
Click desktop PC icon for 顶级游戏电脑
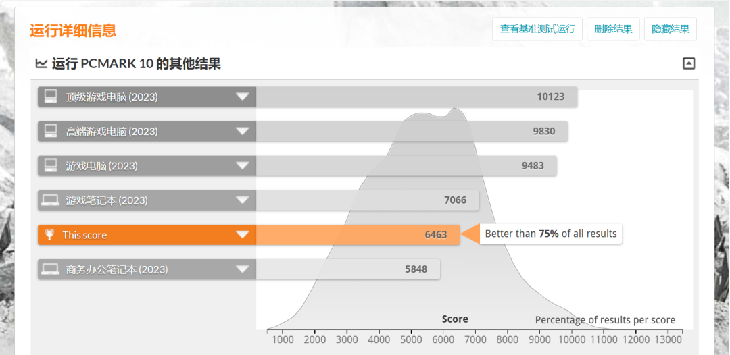(x=50, y=97)
